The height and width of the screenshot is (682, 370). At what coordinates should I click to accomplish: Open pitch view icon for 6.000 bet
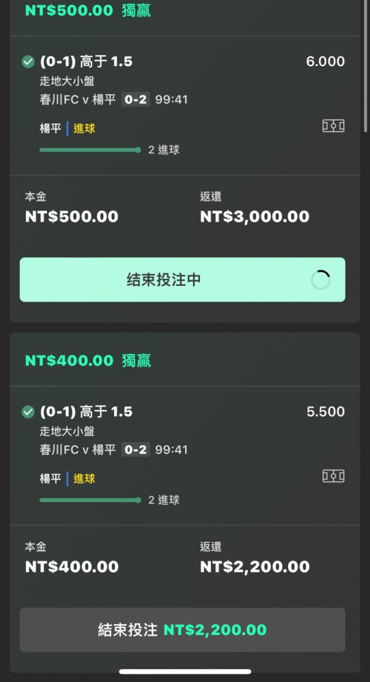pyautogui.click(x=333, y=126)
